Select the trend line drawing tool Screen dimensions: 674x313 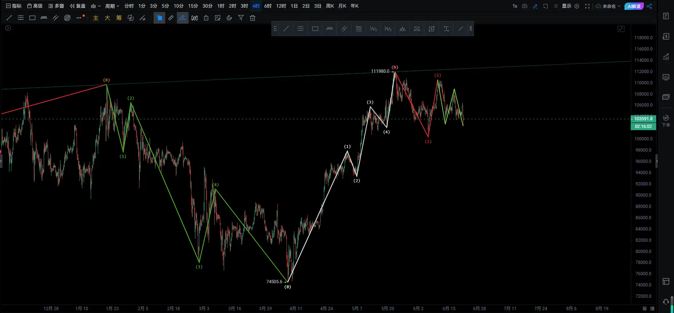coord(9,18)
